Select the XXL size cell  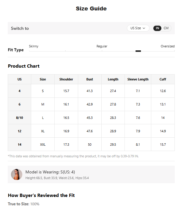click(43, 145)
